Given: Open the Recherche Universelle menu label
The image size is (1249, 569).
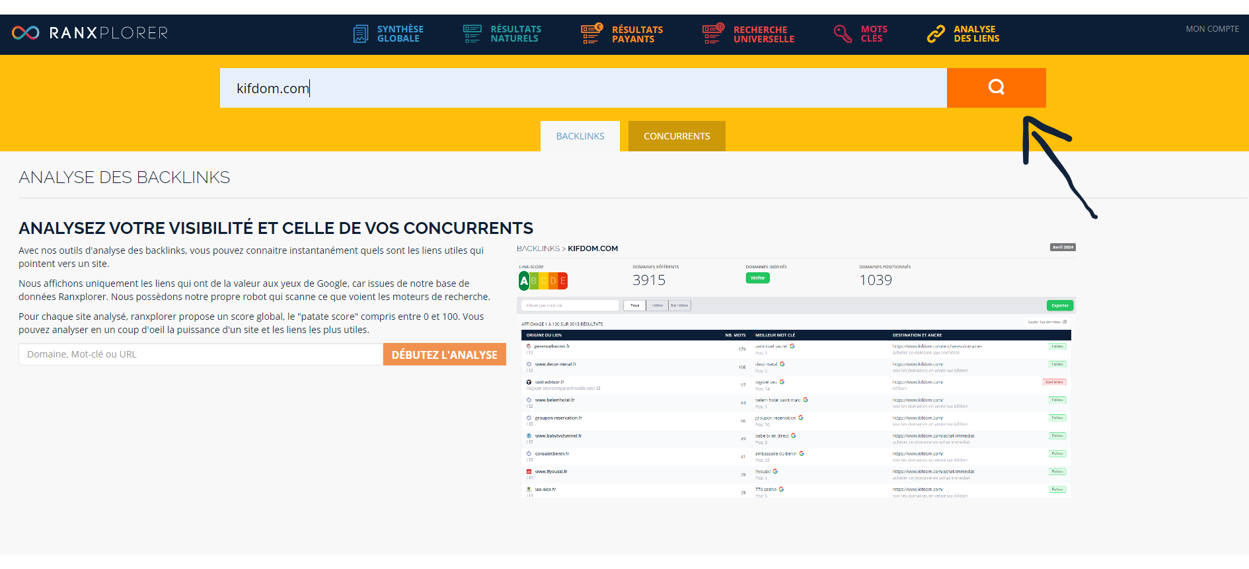Looking at the screenshot, I should pyautogui.click(x=764, y=34).
